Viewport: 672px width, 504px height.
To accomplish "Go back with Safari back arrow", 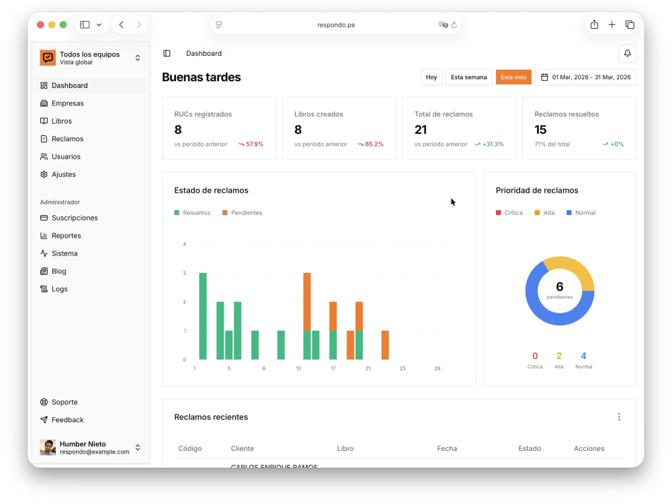I will [x=121, y=25].
